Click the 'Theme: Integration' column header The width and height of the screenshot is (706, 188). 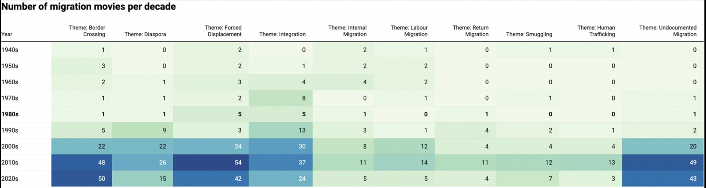coord(282,34)
